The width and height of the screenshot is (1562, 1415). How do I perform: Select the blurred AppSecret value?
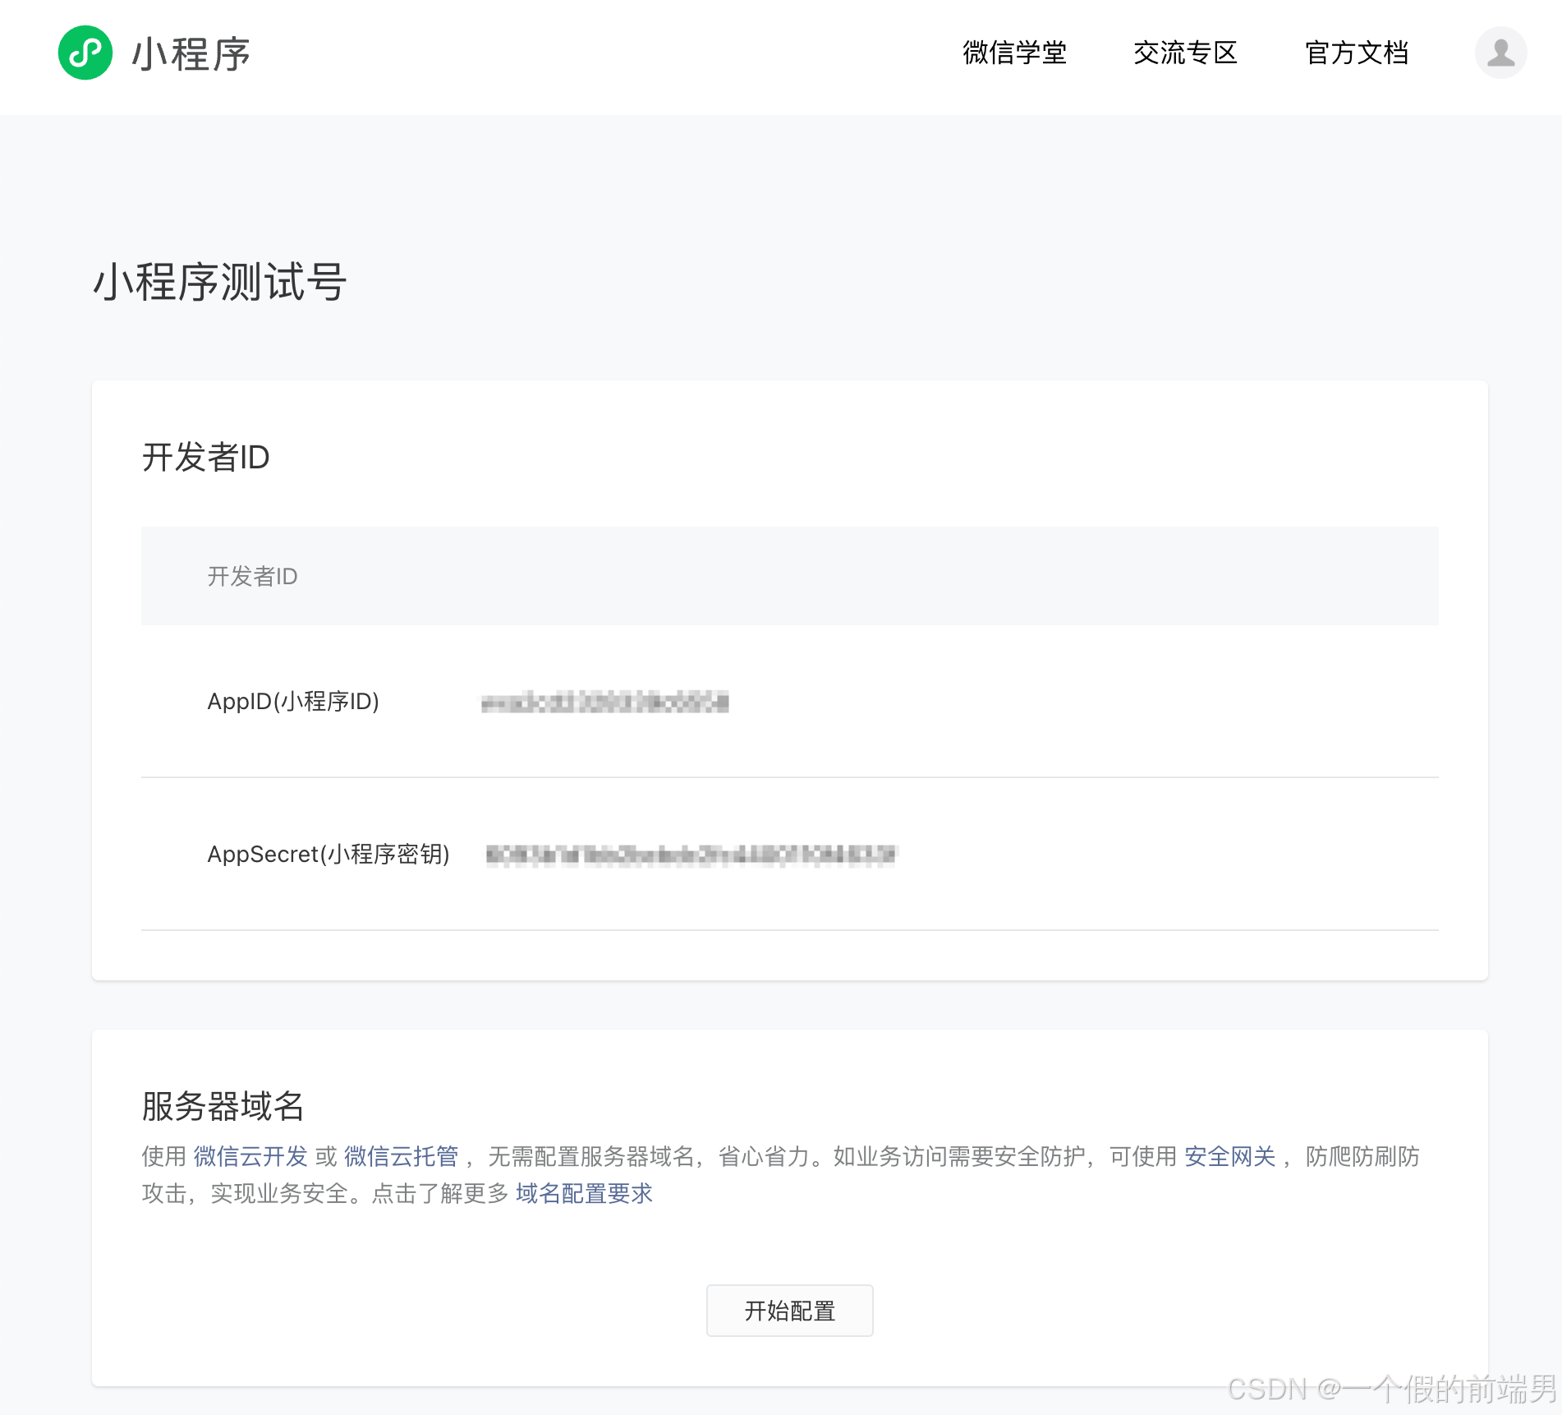pyautogui.click(x=691, y=855)
